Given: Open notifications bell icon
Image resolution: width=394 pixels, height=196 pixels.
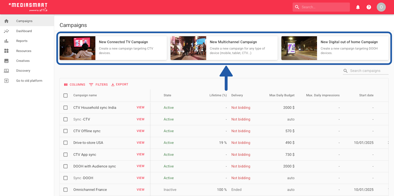Looking at the screenshot, I should [358, 7].
